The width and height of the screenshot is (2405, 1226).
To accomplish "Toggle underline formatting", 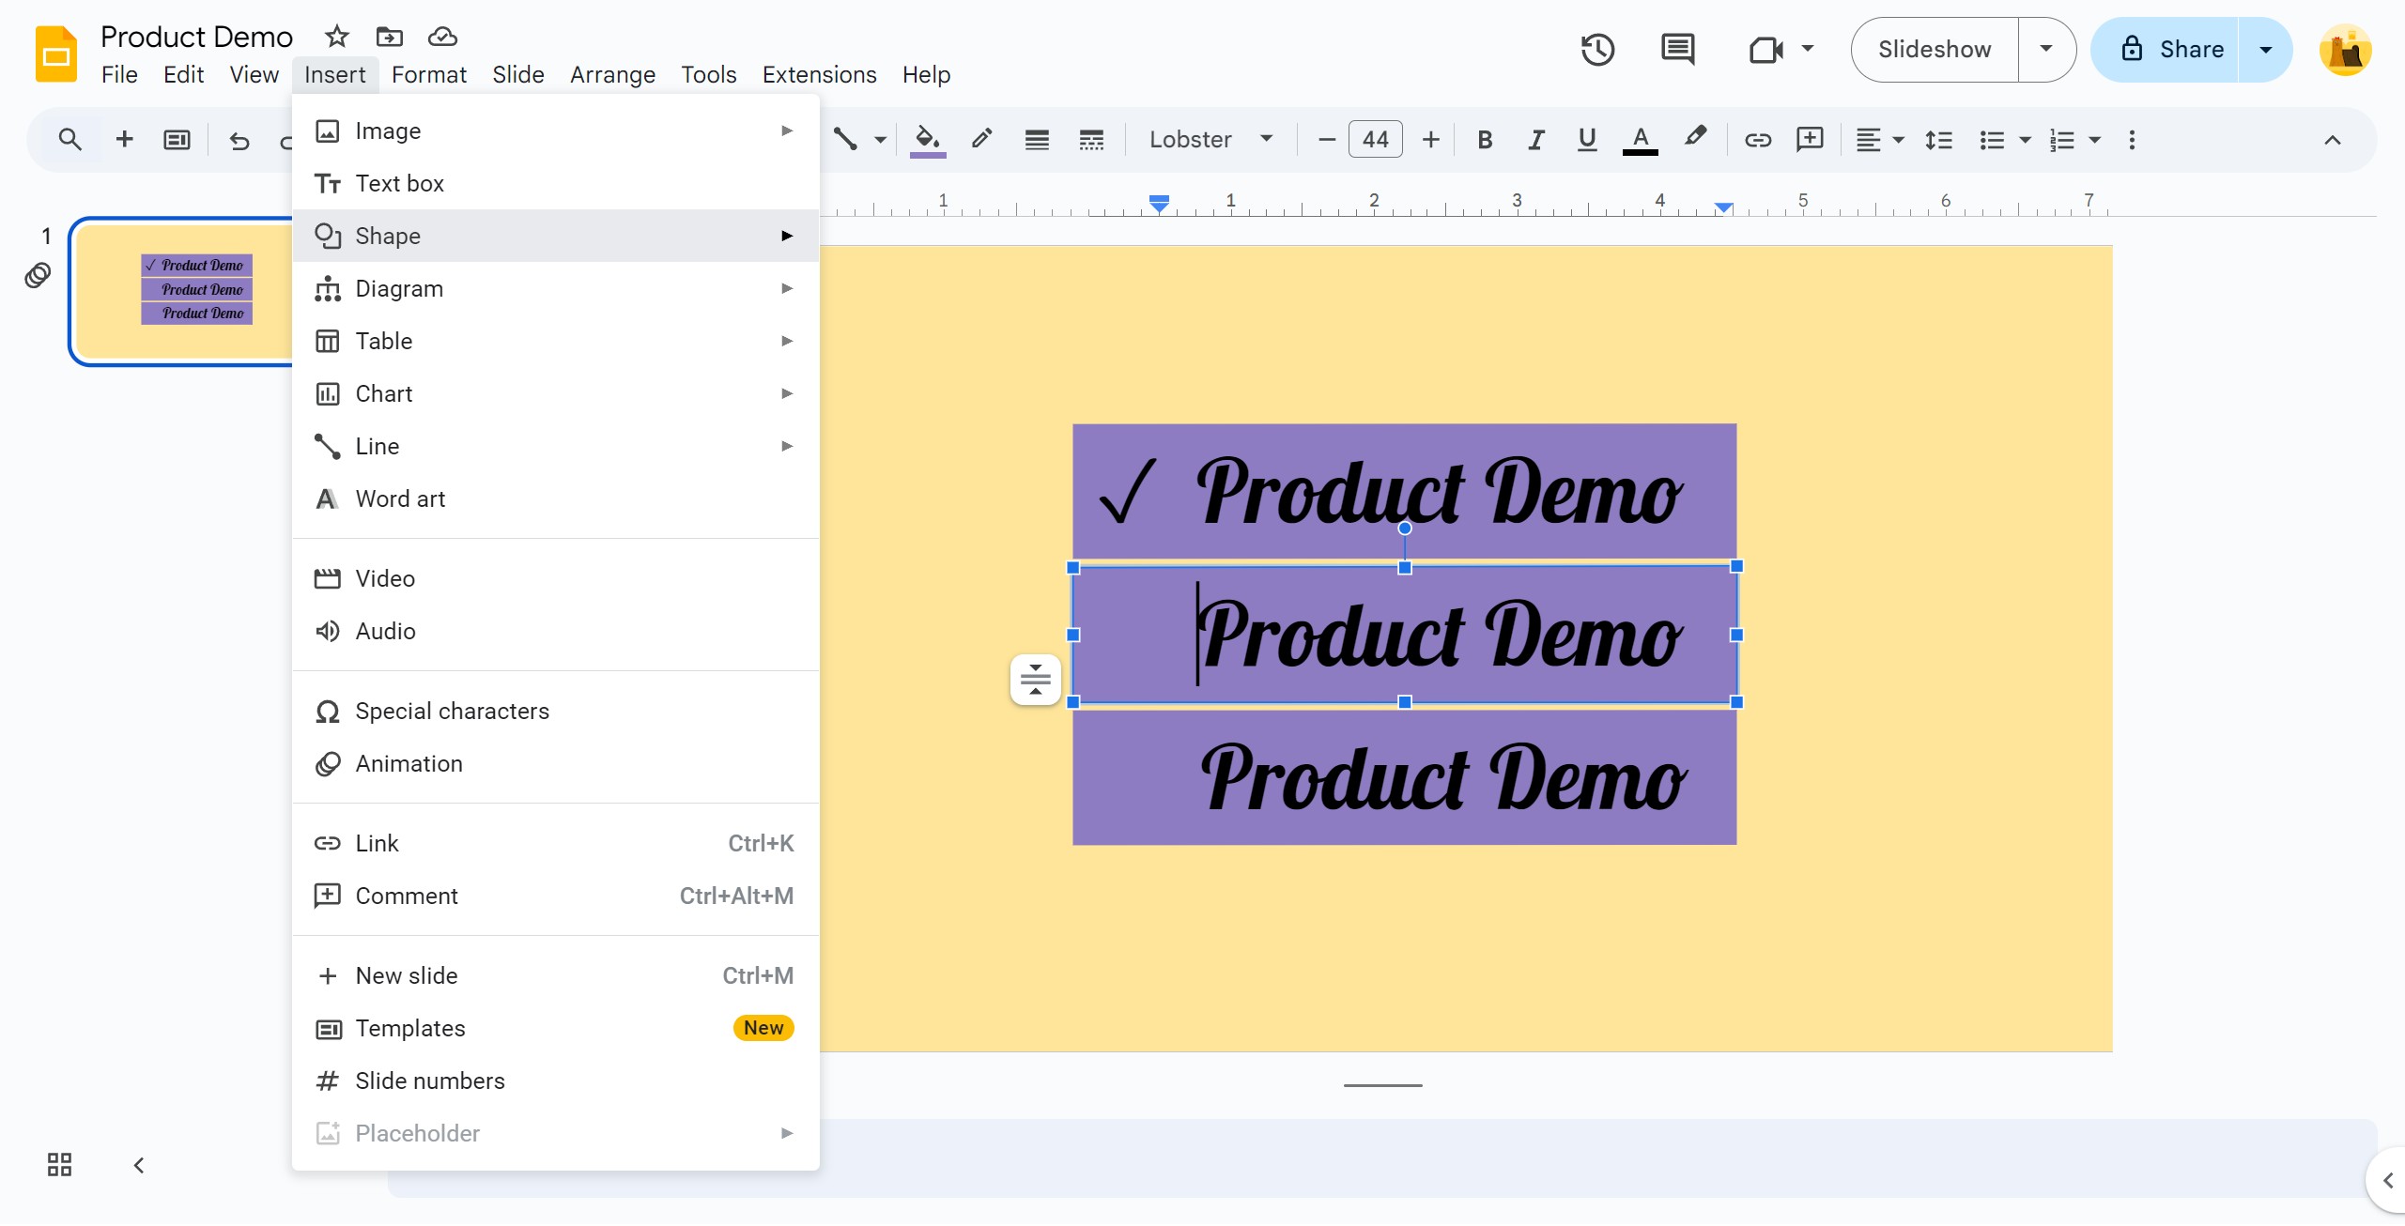I will coord(1587,140).
